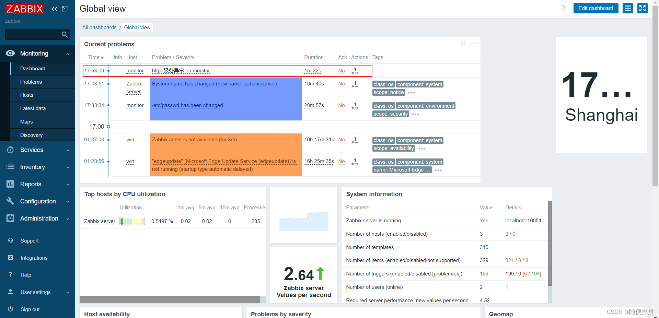Click the CPU utilization color bar
This screenshot has height=318, width=659.
pos(132,221)
